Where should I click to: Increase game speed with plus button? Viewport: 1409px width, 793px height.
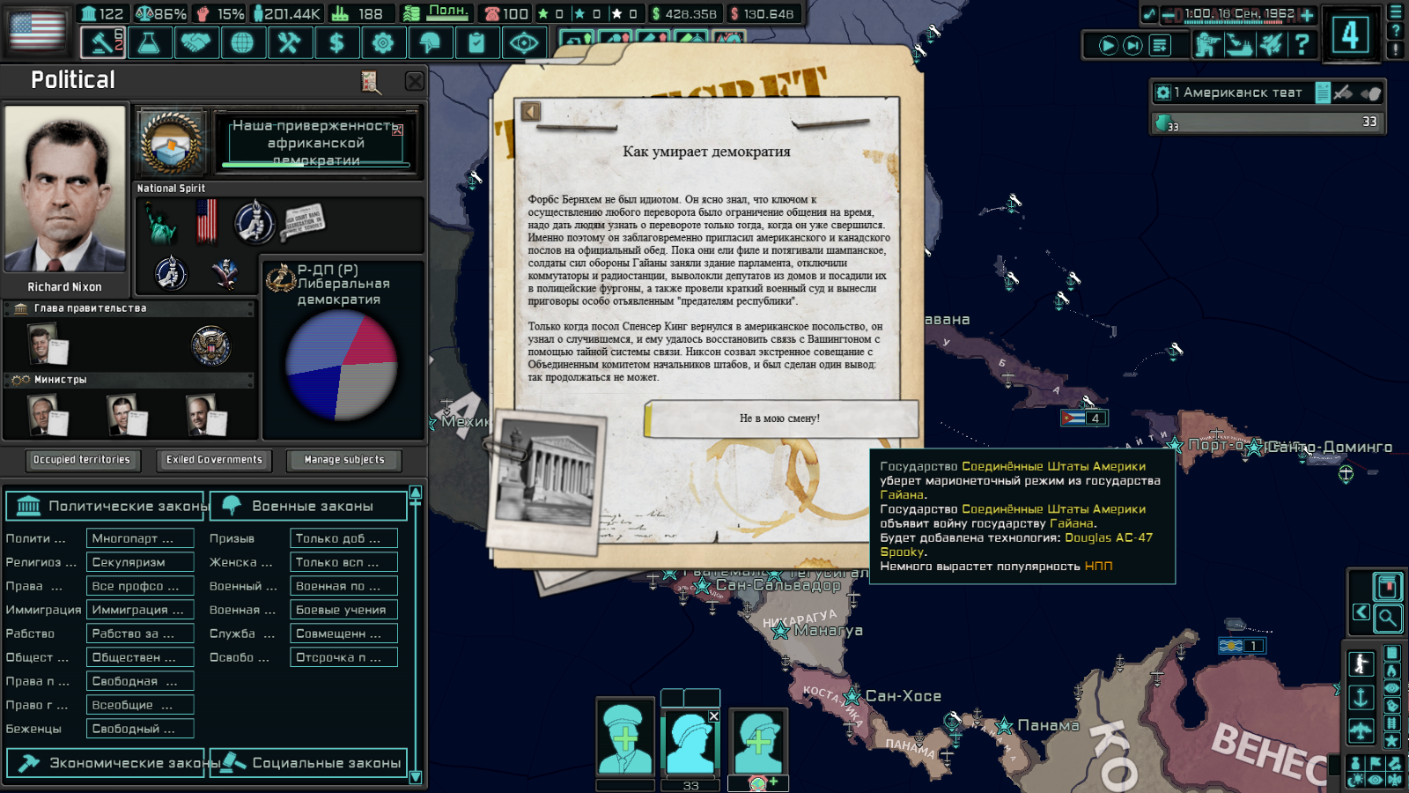tap(1307, 15)
